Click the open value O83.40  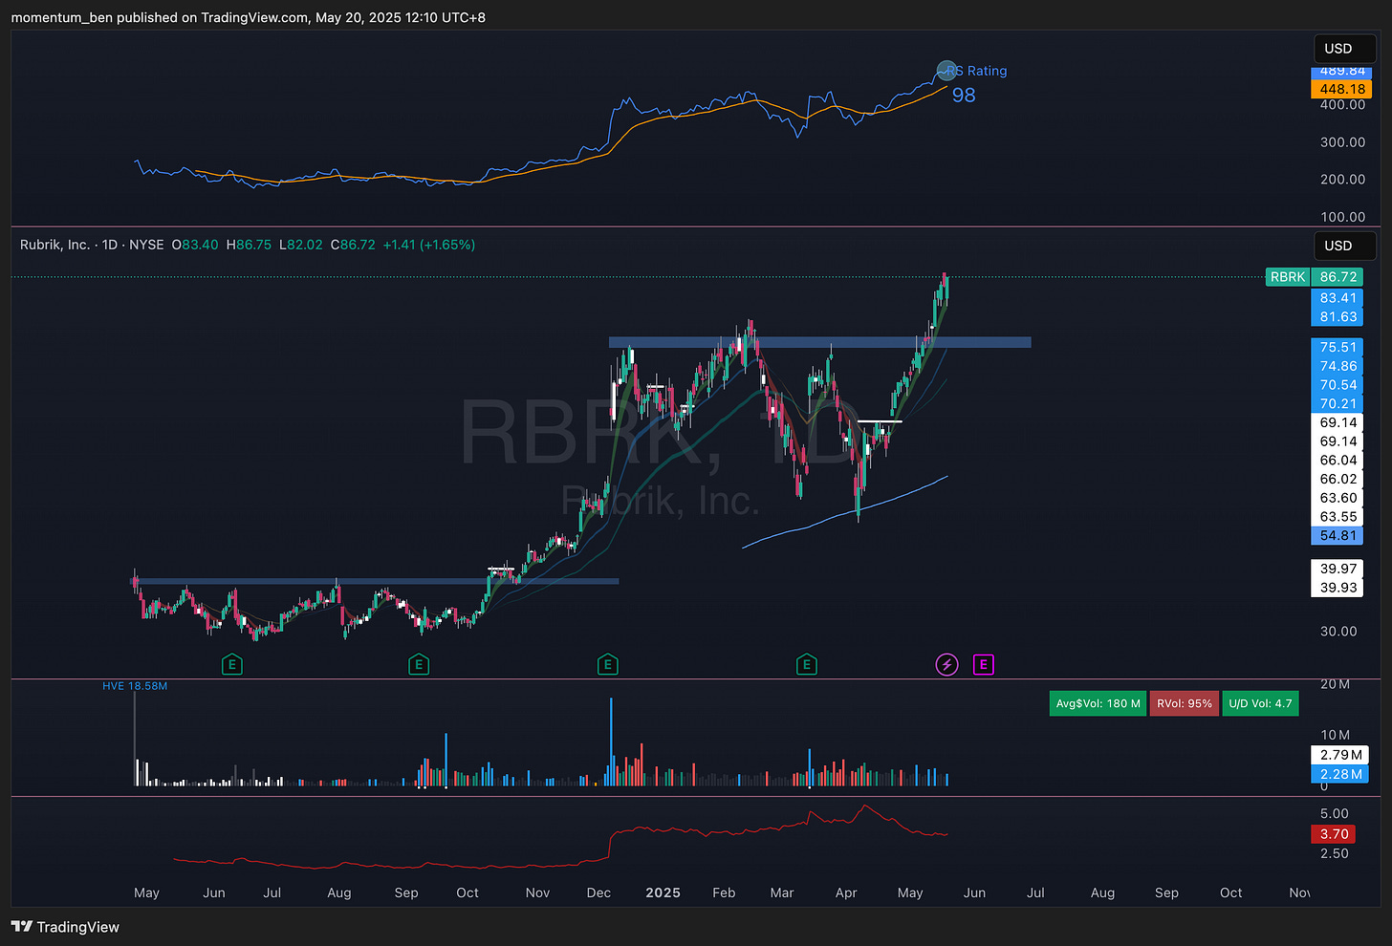(195, 245)
